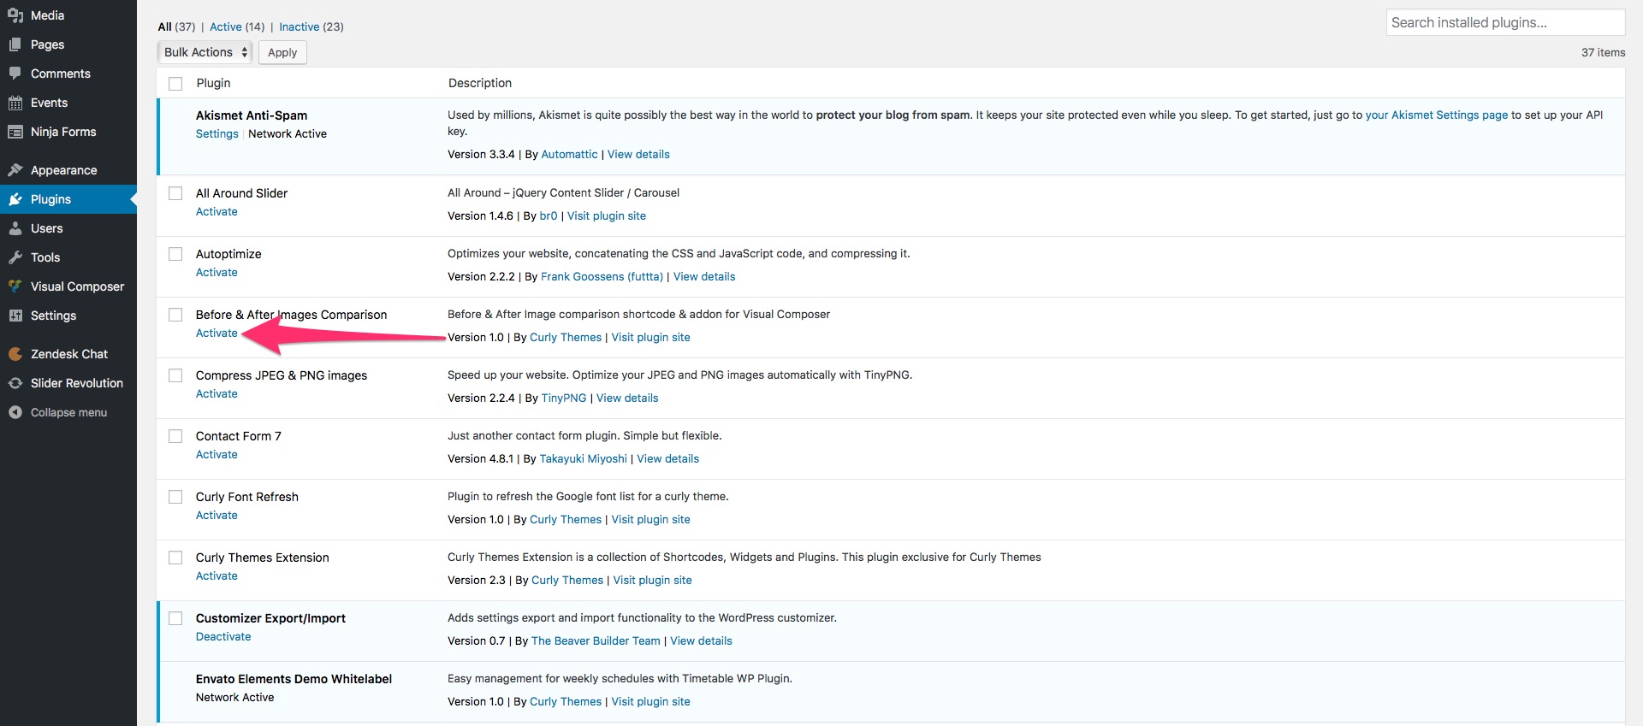Click the Collapse menu arrow icon
Viewport: 1643px width, 726px height.
(15, 412)
